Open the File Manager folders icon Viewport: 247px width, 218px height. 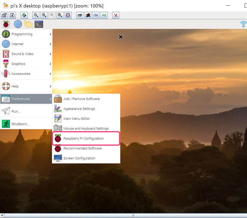28,24
